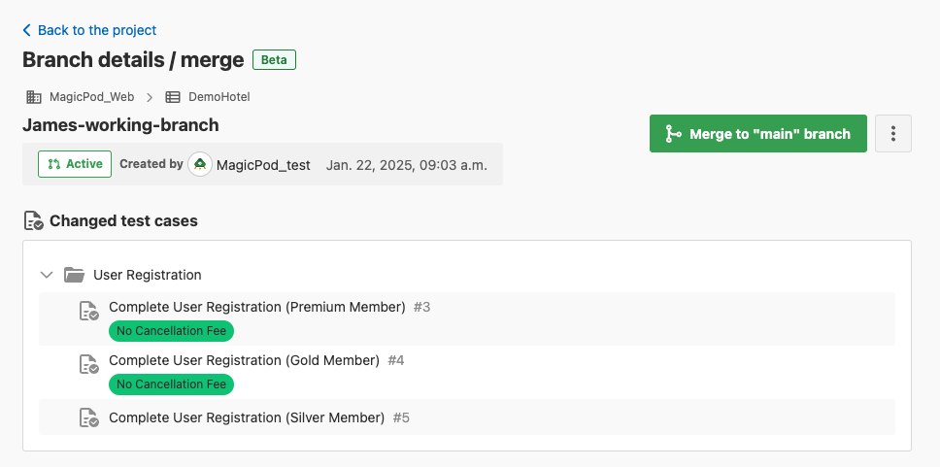The image size is (940, 467).
Task: Click the MagicPod_Web organization building icon
Action: coord(33,97)
